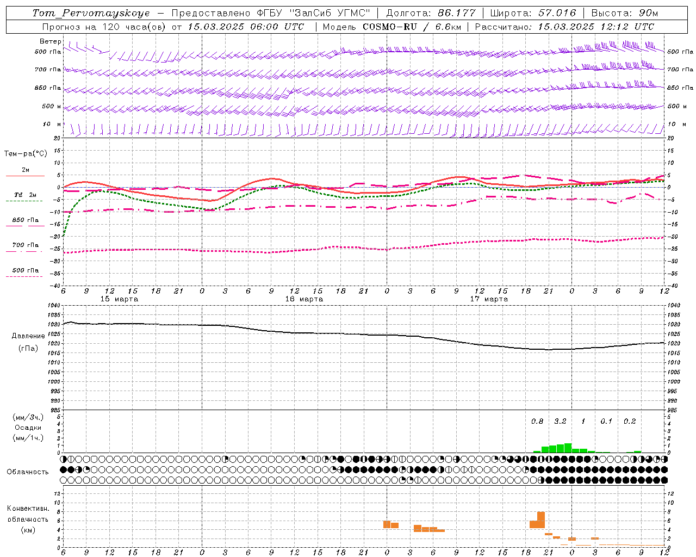Click the Ветер panel label

(x=51, y=41)
